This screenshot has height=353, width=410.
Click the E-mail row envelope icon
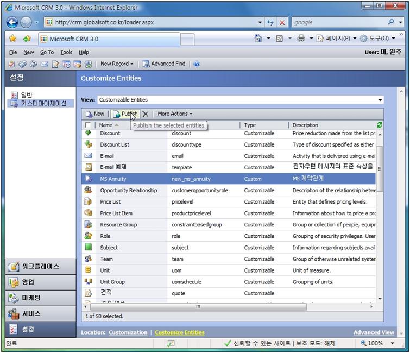tap(89, 155)
